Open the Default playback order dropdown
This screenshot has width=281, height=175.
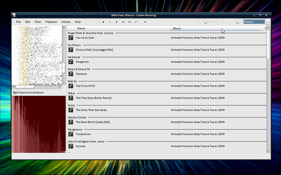point(268,22)
